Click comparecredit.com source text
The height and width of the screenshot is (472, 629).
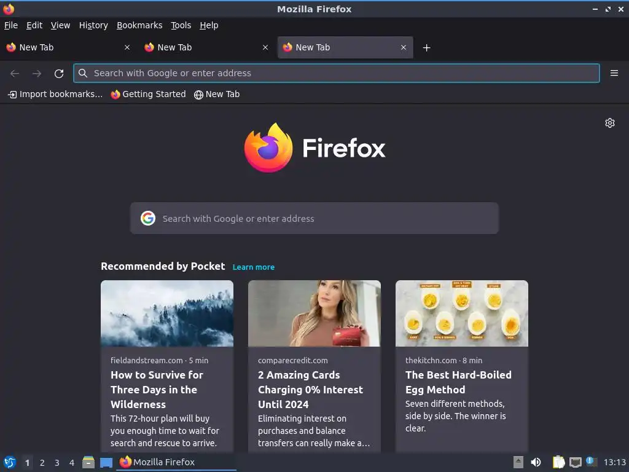click(x=293, y=360)
